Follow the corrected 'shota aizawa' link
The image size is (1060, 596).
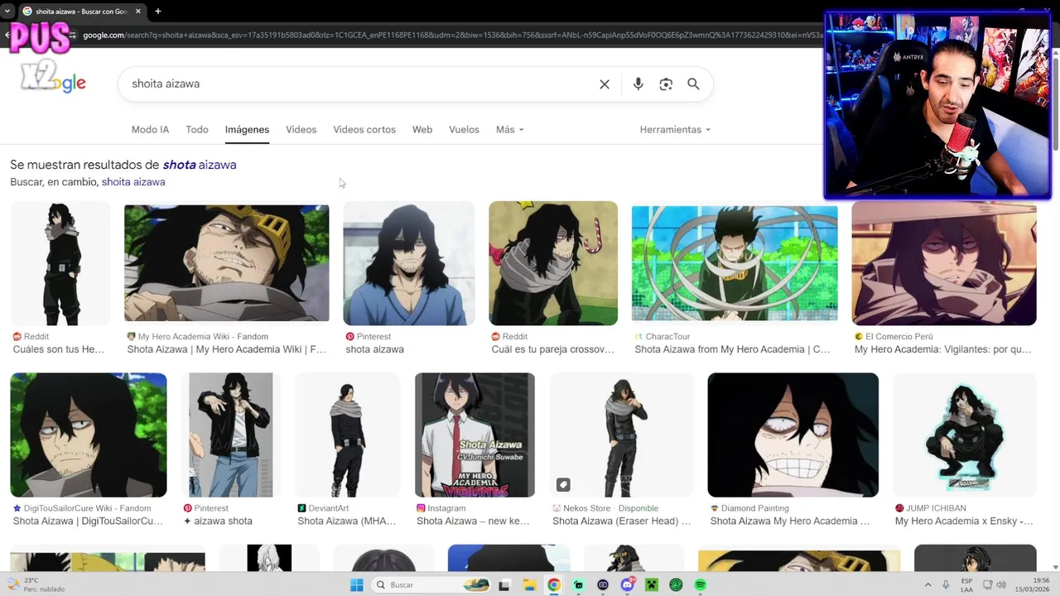coord(200,165)
